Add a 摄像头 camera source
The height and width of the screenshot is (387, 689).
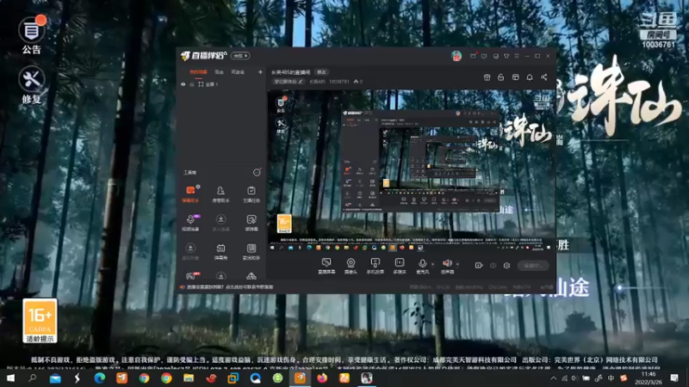(351, 266)
